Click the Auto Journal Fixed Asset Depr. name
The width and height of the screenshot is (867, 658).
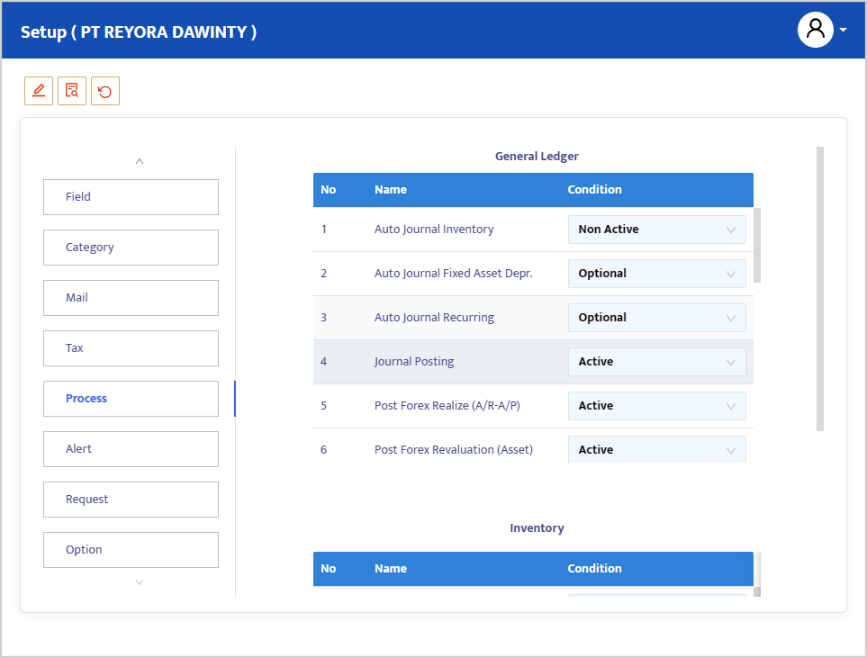(454, 273)
